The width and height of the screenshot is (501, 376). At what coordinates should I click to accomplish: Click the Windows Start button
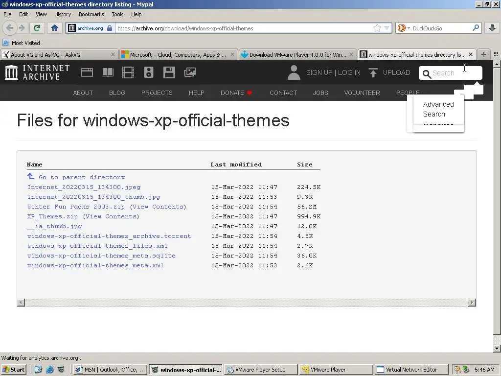[x=13, y=370]
